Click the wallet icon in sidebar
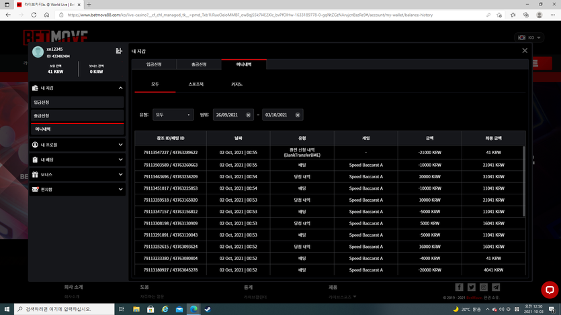This screenshot has height=315, width=561. pyautogui.click(x=35, y=88)
